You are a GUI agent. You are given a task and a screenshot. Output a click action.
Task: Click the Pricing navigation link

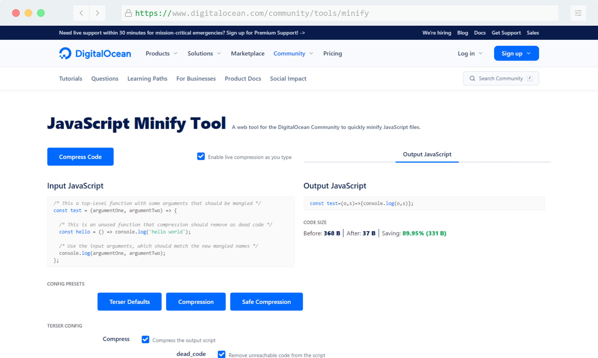click(332, 53)
